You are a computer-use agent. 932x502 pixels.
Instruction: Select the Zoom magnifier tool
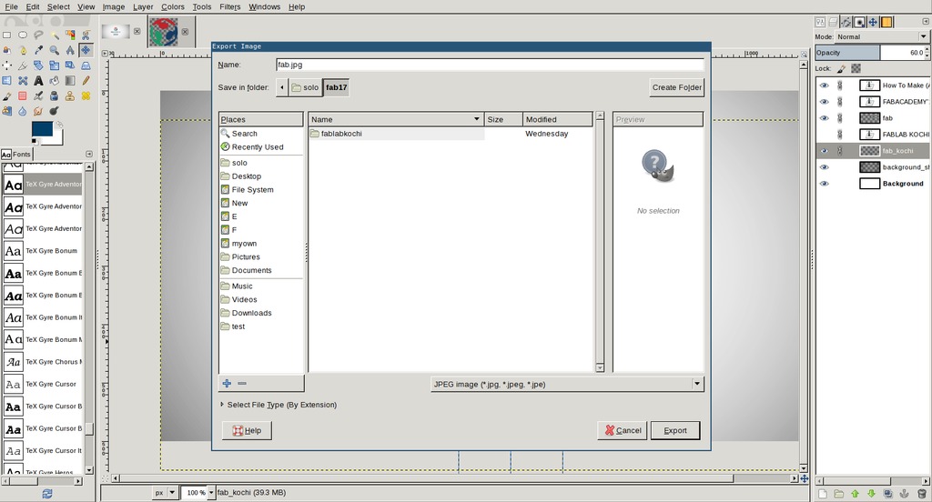55,51
